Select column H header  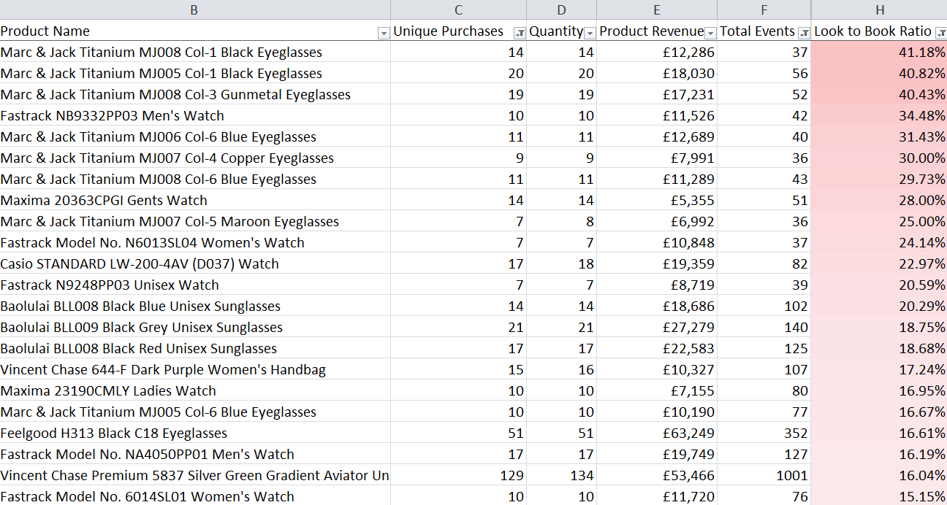tap(879, 9)
